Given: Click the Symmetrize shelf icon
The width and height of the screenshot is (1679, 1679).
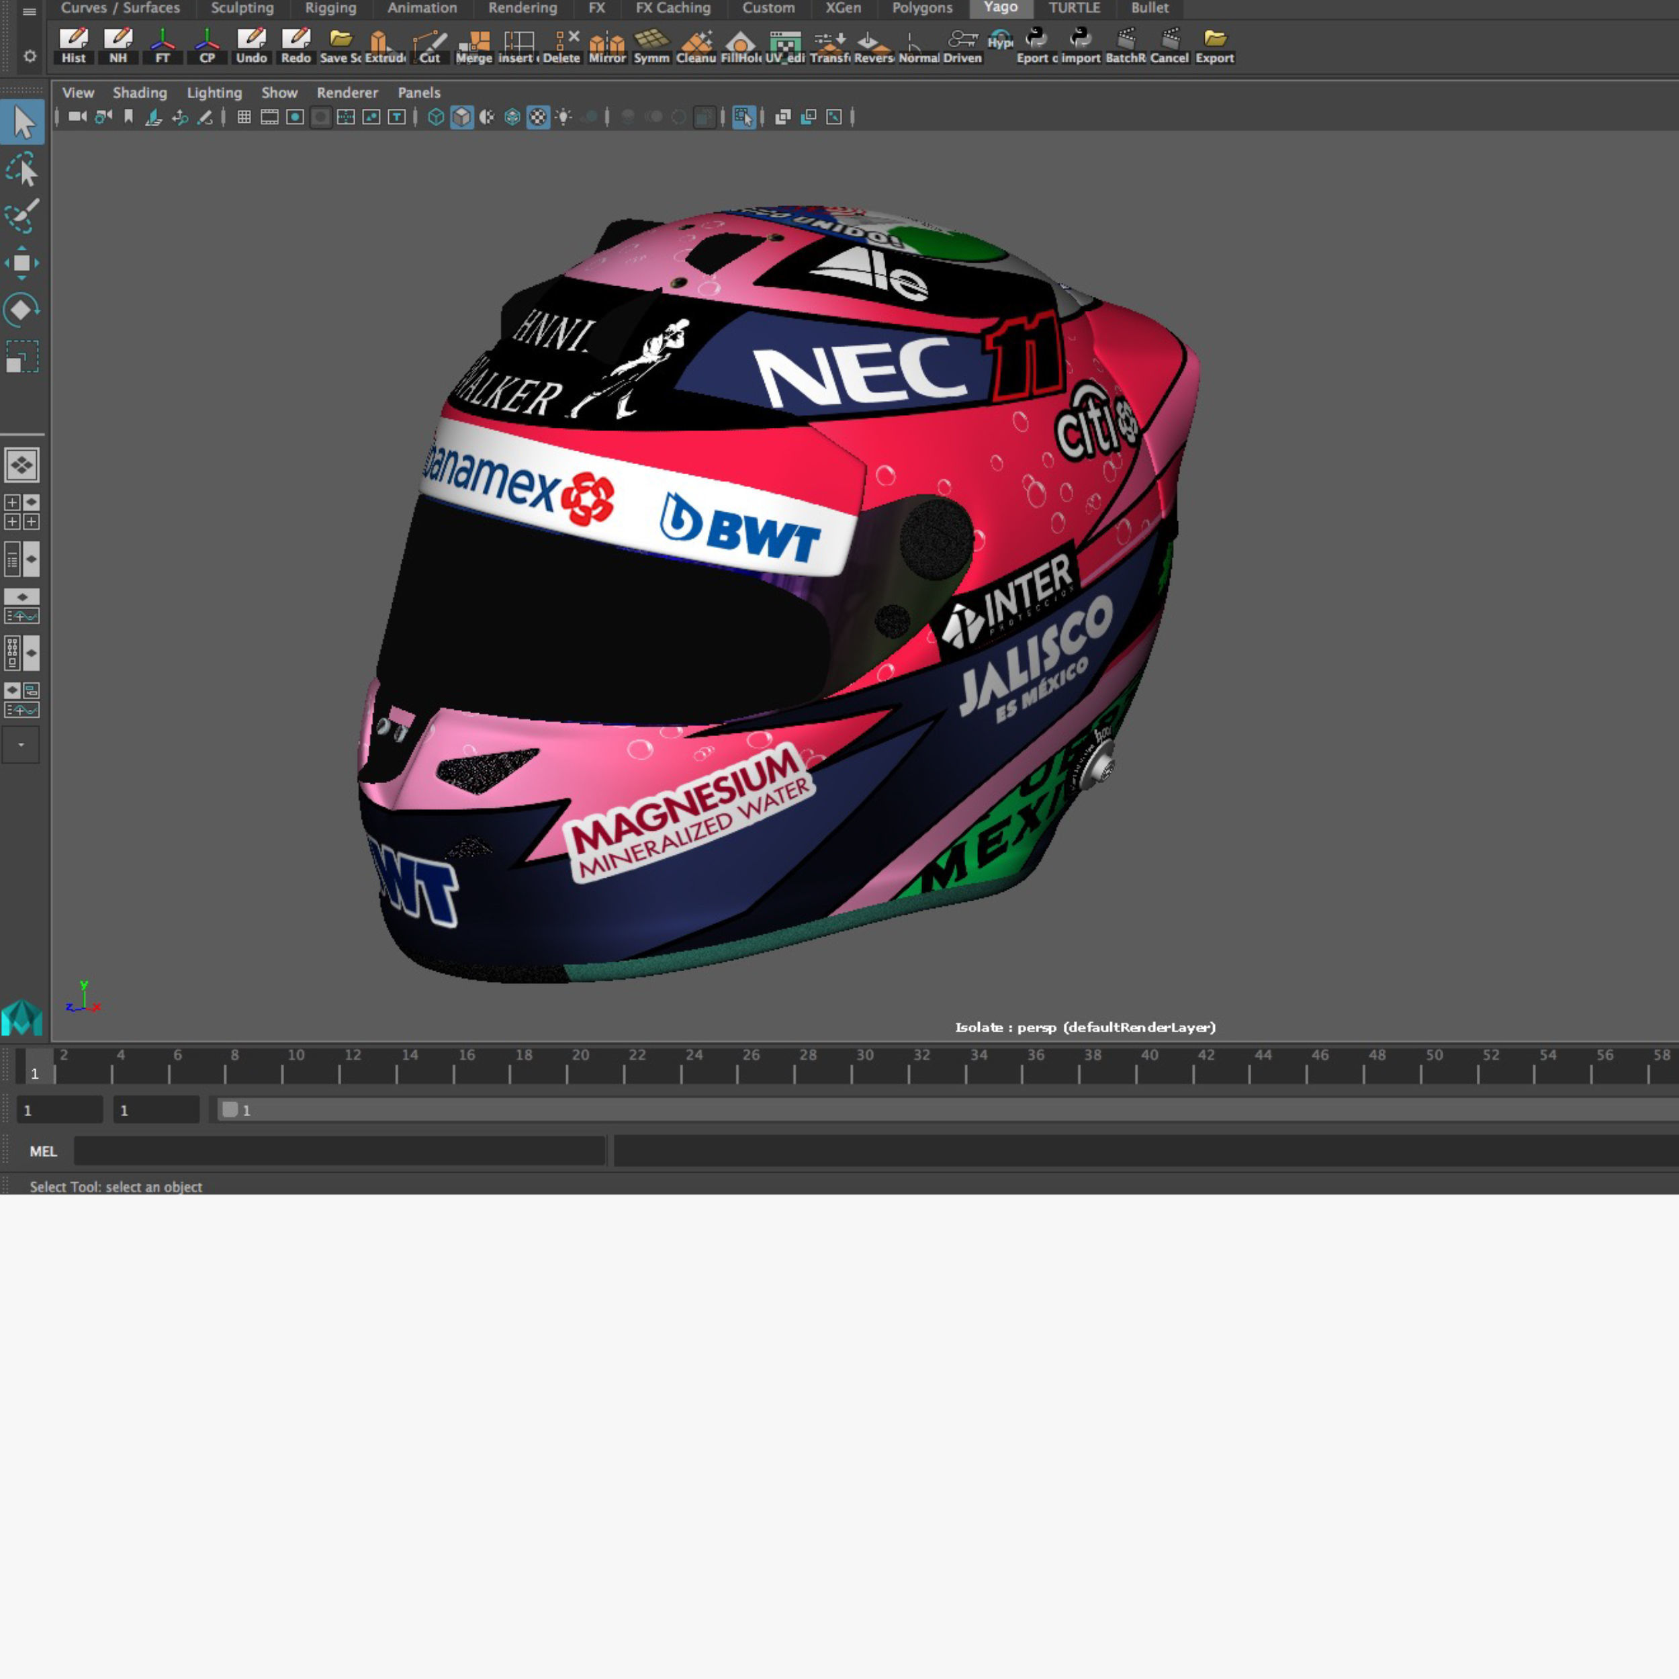Looking at the screenshot, I should point(651,46).
